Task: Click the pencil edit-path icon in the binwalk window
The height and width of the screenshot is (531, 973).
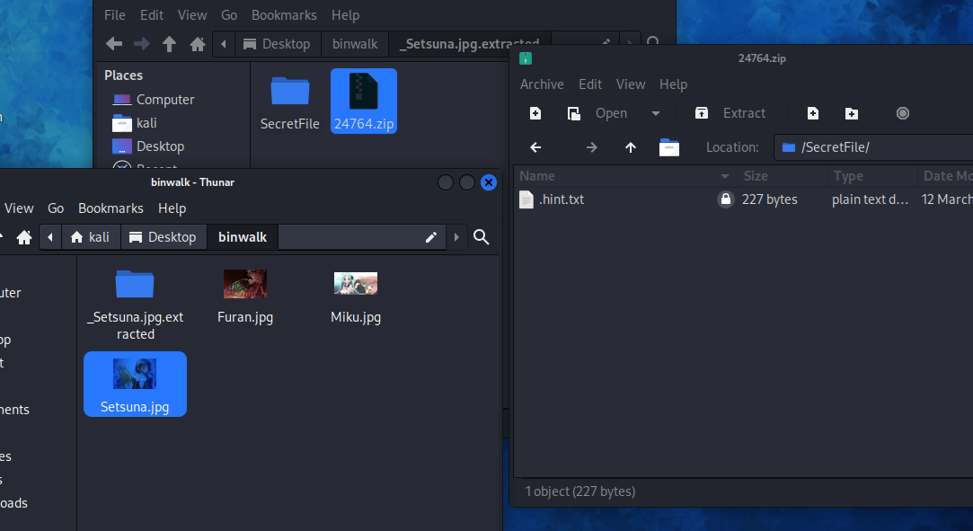Action: (431, 237)
